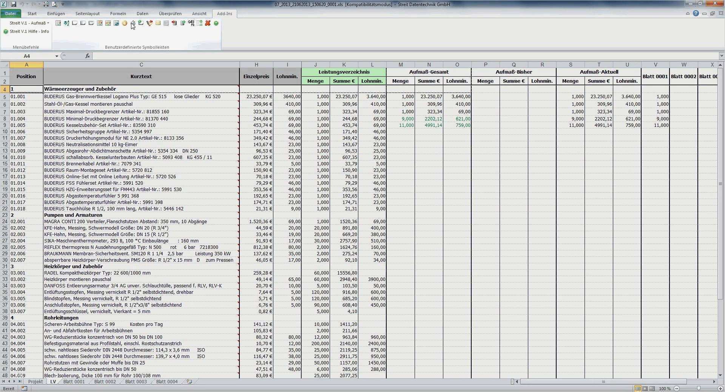
Task: Click the Save icon in the Quick Access Toolbar
Action: click(x=14, y=3)
